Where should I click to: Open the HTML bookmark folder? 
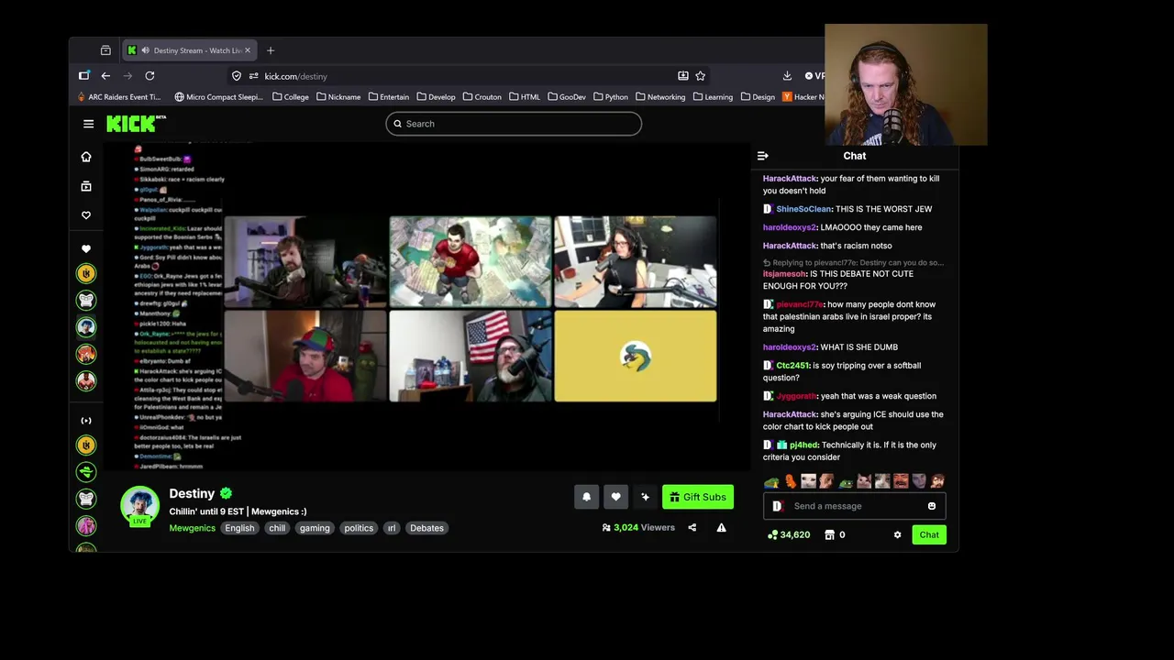pos(525,96)
